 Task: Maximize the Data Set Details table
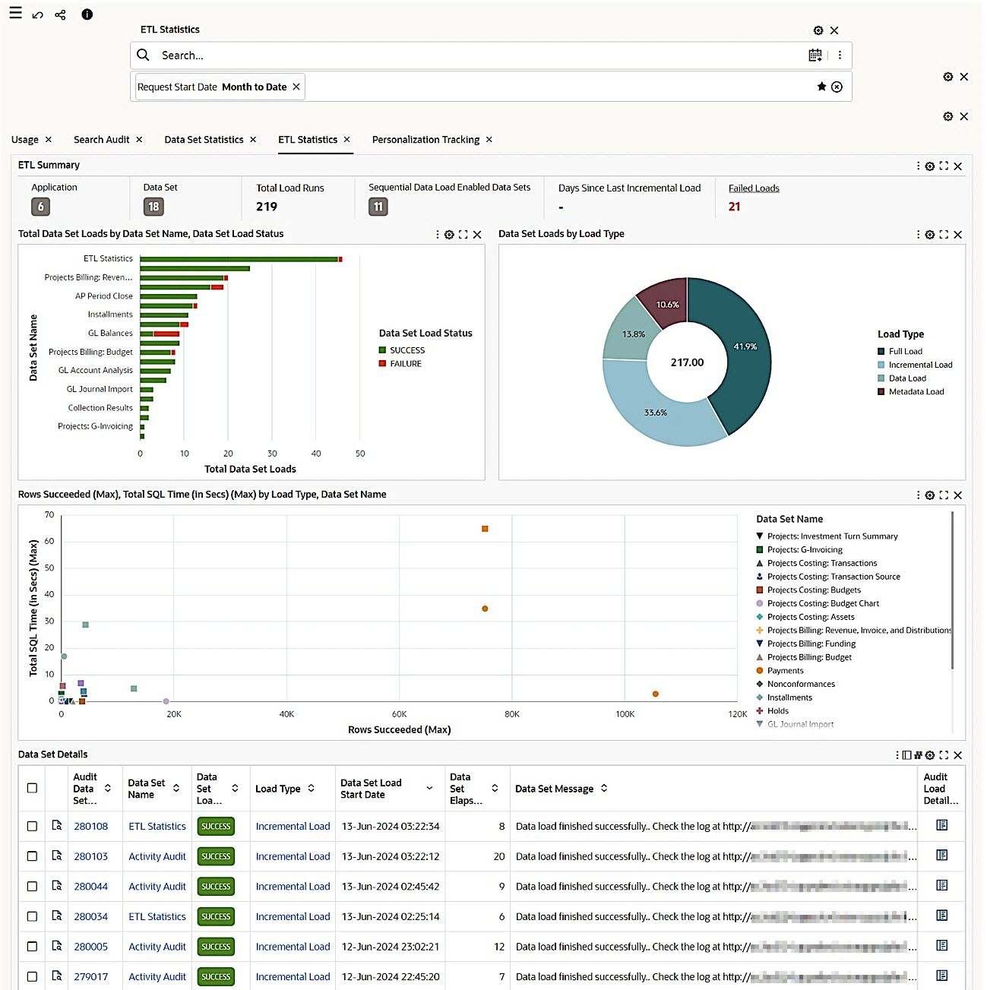[944, 755]
